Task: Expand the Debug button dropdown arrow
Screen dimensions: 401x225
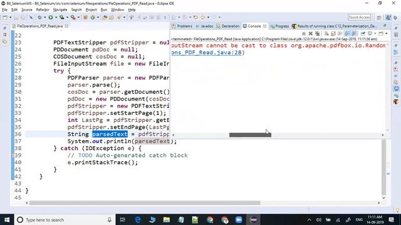Action: pos(44,17)
